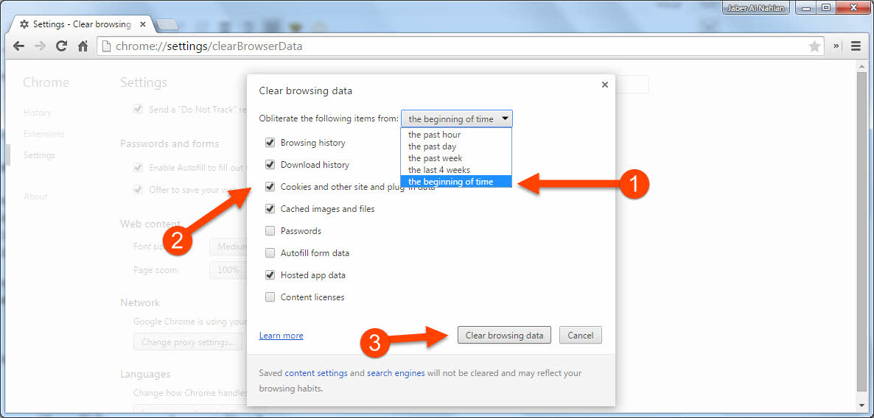Open a new tab button
Viewport: 874px width, 418px height.
click(x=167, y=24)
